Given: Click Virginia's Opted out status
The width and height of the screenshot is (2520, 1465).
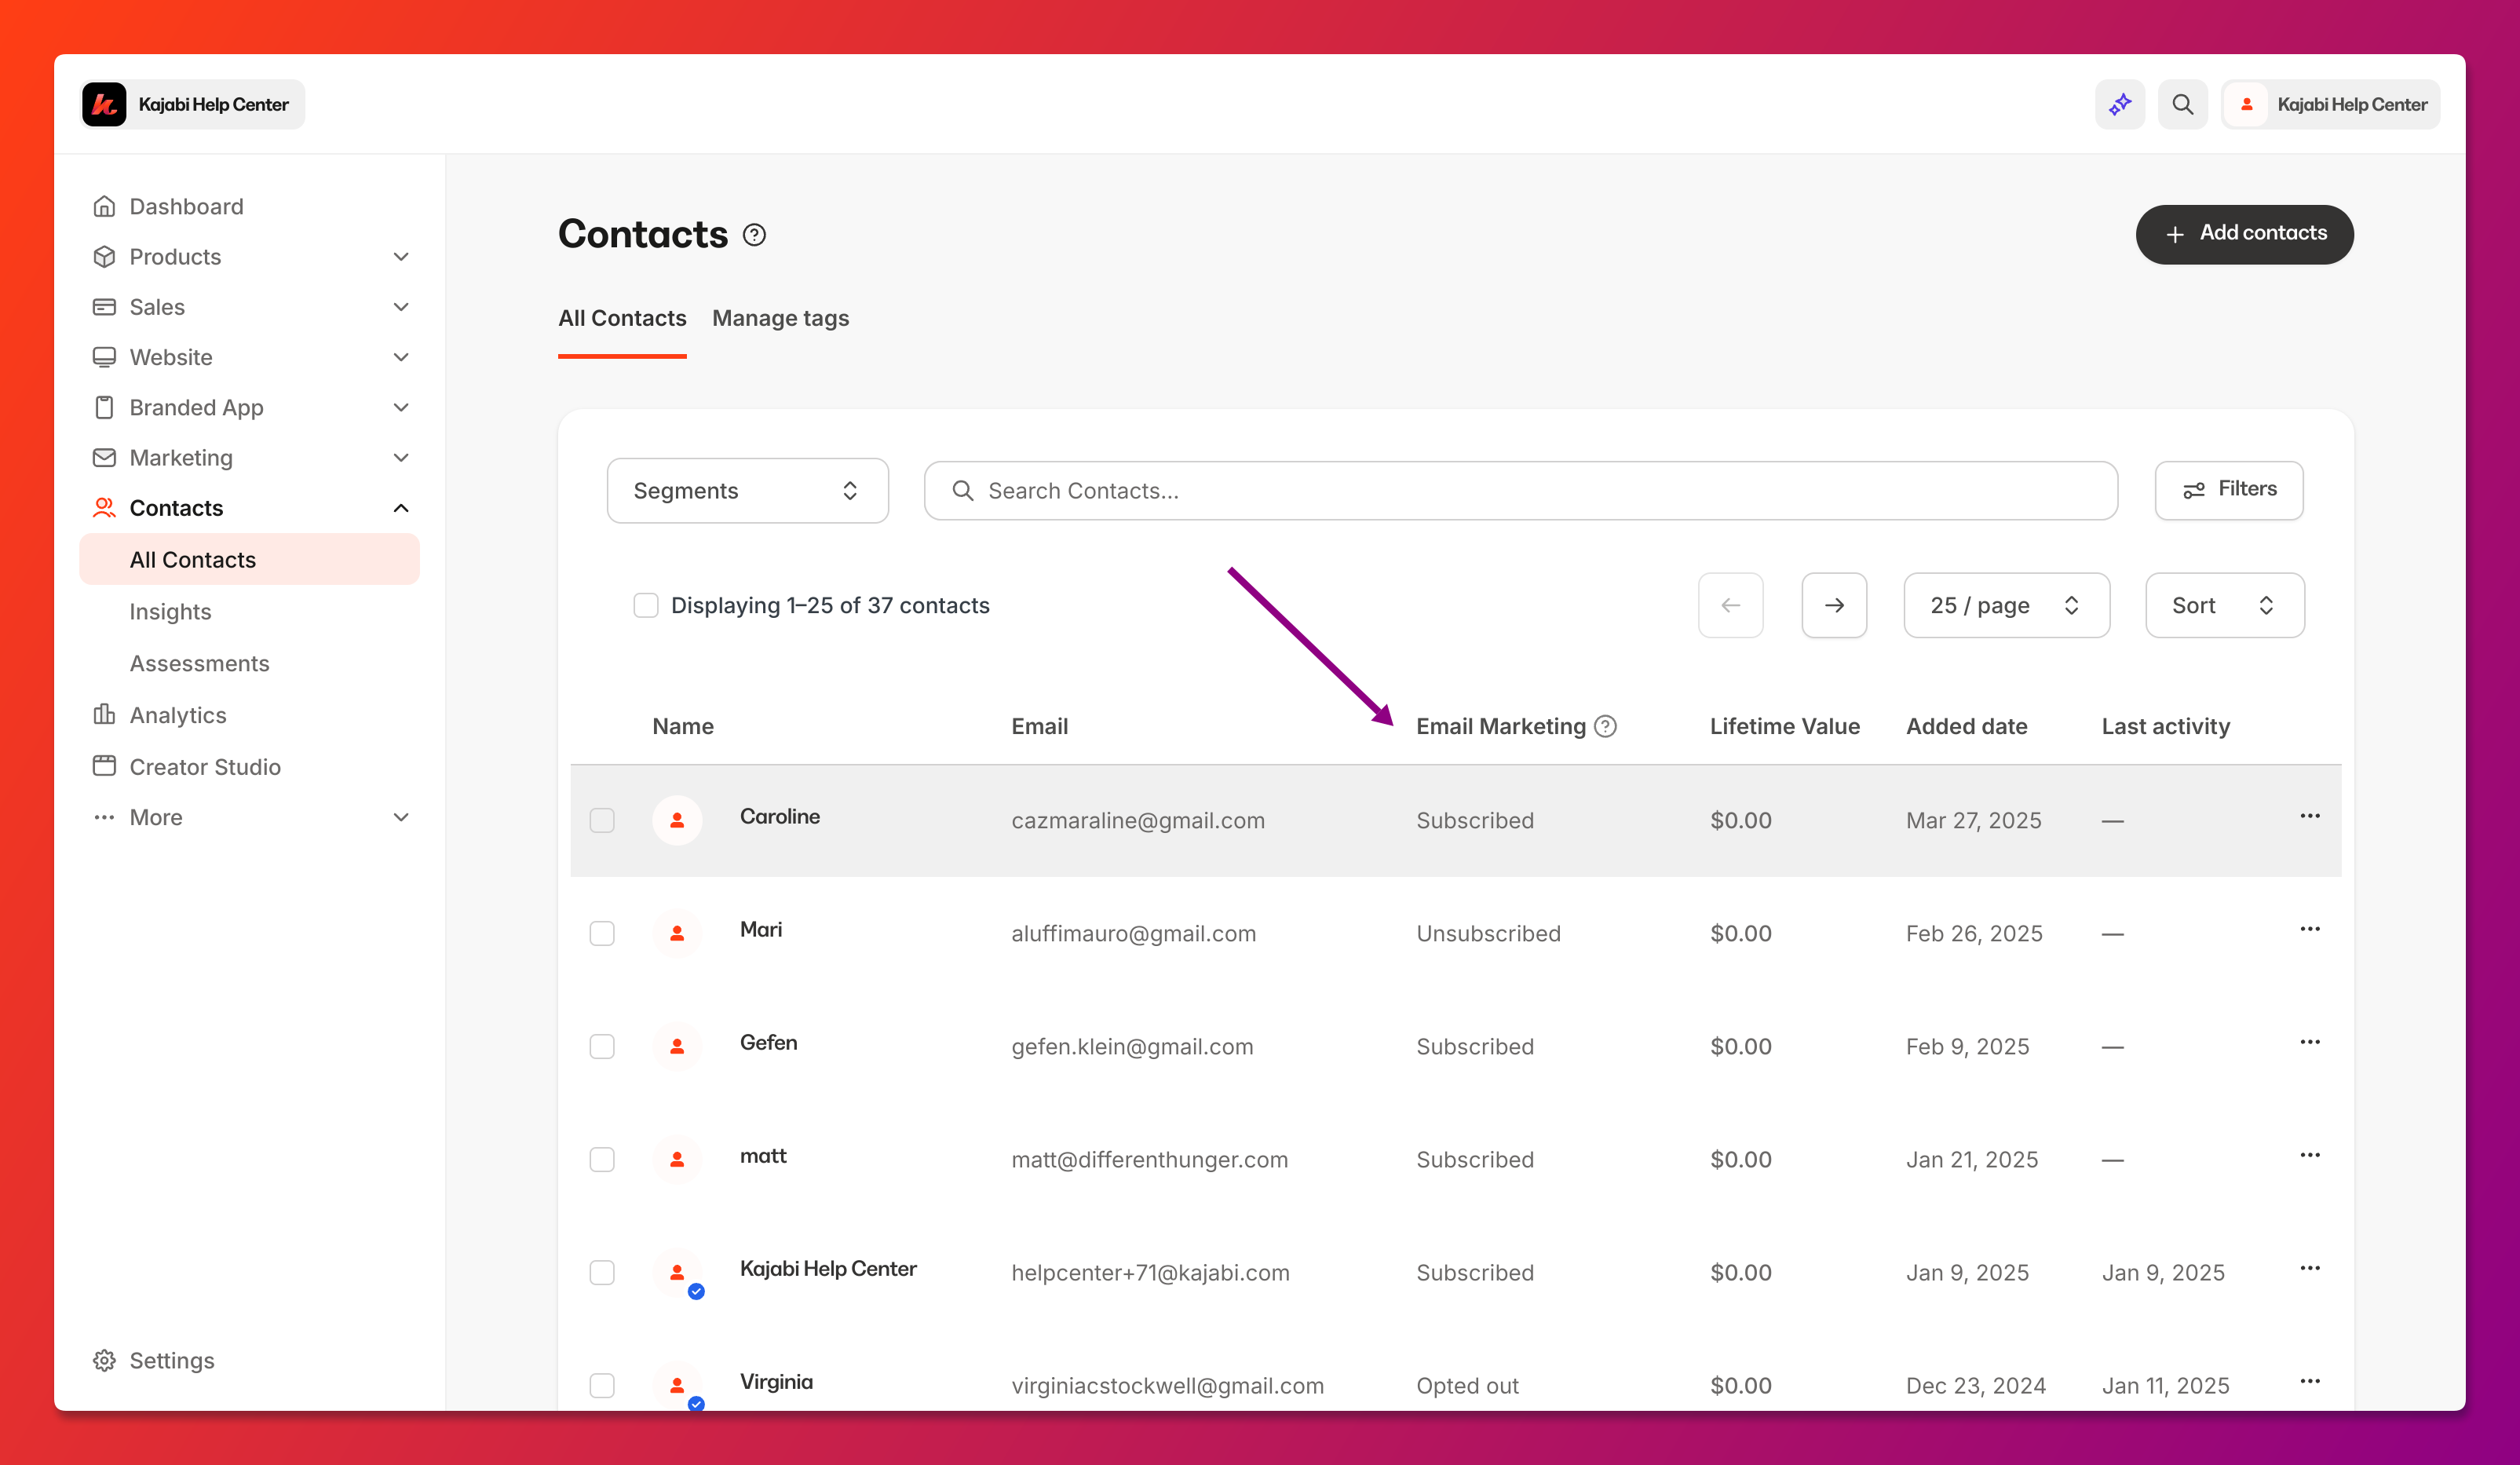Looking at the screenshot, I should [1467, 1385].
